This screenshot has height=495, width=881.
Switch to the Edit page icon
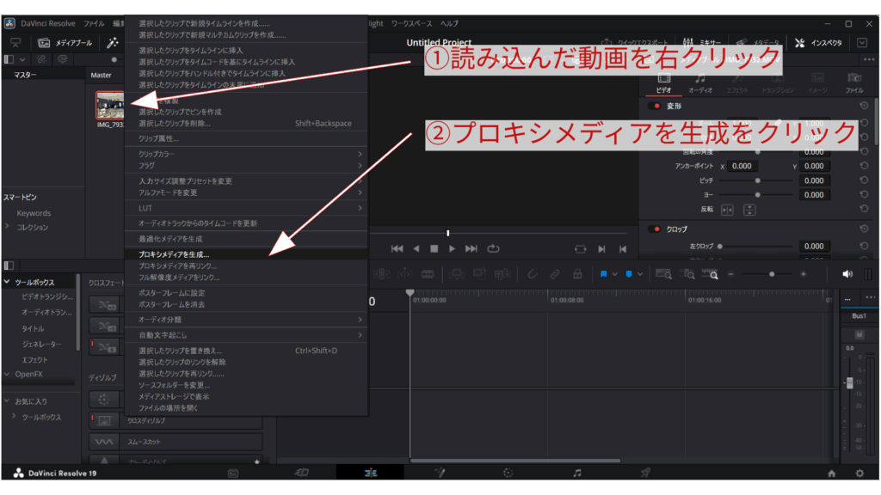coord(370,474)
